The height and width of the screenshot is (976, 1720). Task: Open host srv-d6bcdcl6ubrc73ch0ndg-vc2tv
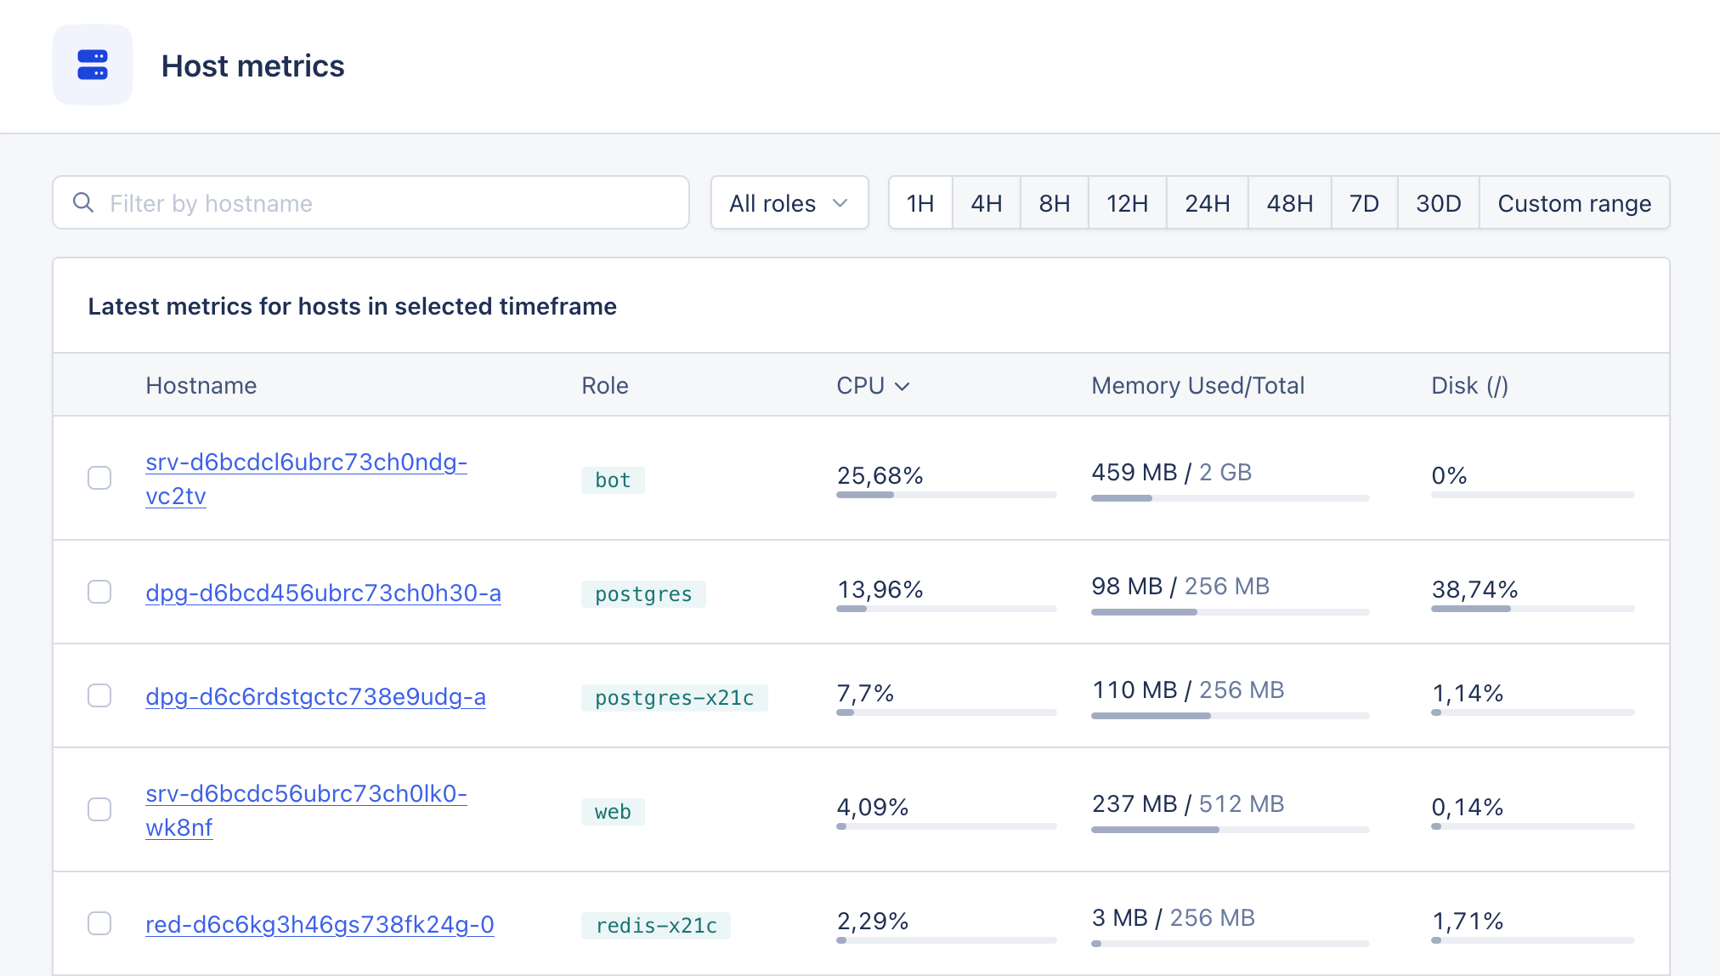[x=306, y=479]
